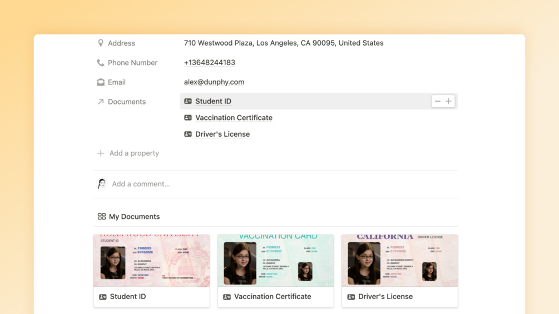Add a document with the plus button
This screenshot has height=314, width=559.
coord(448,102)
